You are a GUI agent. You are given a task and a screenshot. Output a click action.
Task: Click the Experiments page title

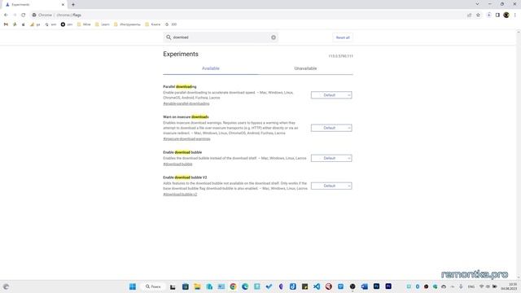coord(181,55)
